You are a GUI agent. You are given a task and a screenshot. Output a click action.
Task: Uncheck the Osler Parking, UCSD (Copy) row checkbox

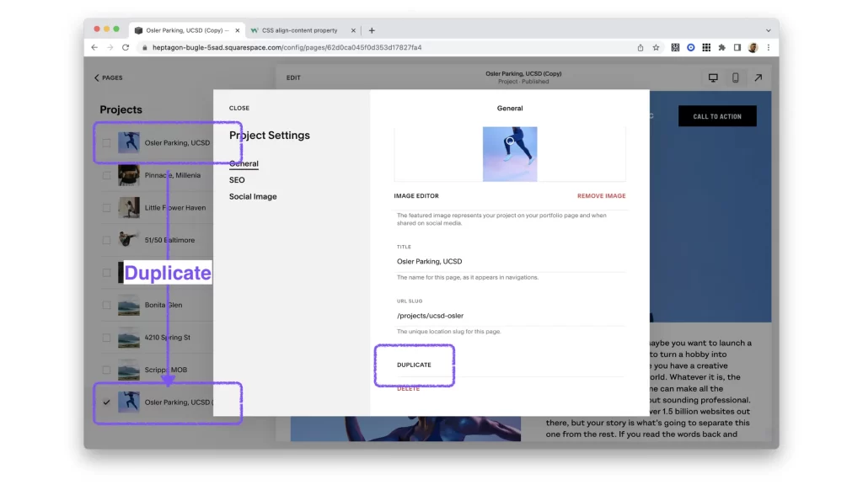click(x=106, y=402)
